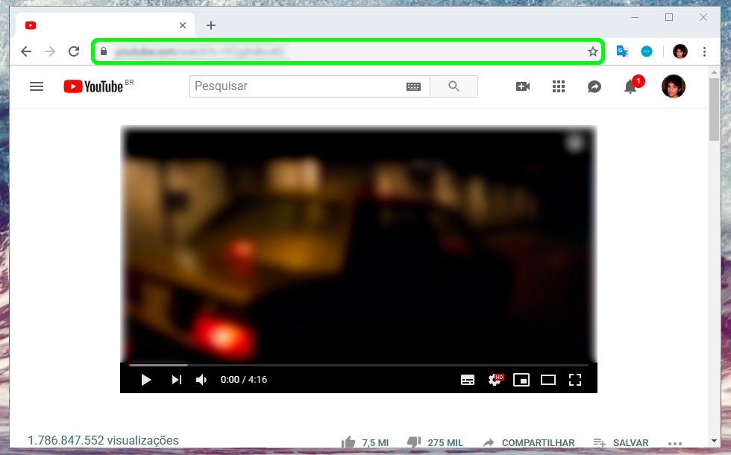Viewport: 731px width, 455px height.
Task: Click the search magnifier button
Action: (x=454, y=86)
